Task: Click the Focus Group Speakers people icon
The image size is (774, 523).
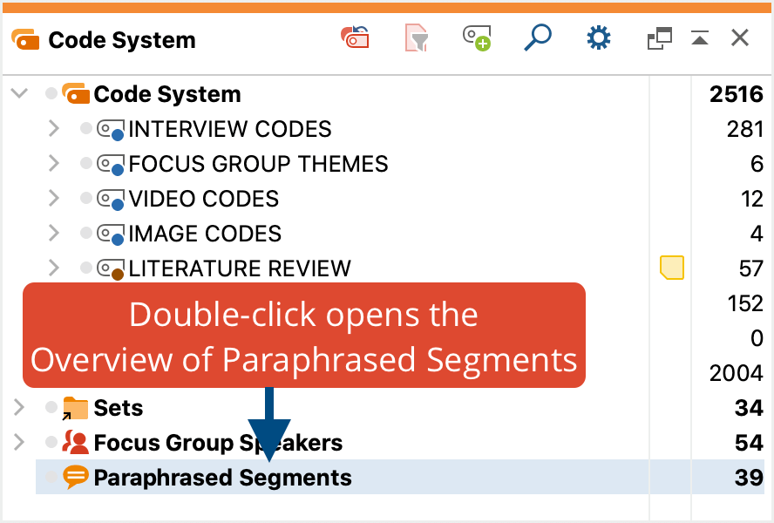Action: coord(76,442)
